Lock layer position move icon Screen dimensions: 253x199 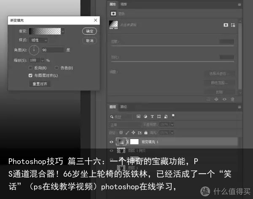click(x=133, y=133)
